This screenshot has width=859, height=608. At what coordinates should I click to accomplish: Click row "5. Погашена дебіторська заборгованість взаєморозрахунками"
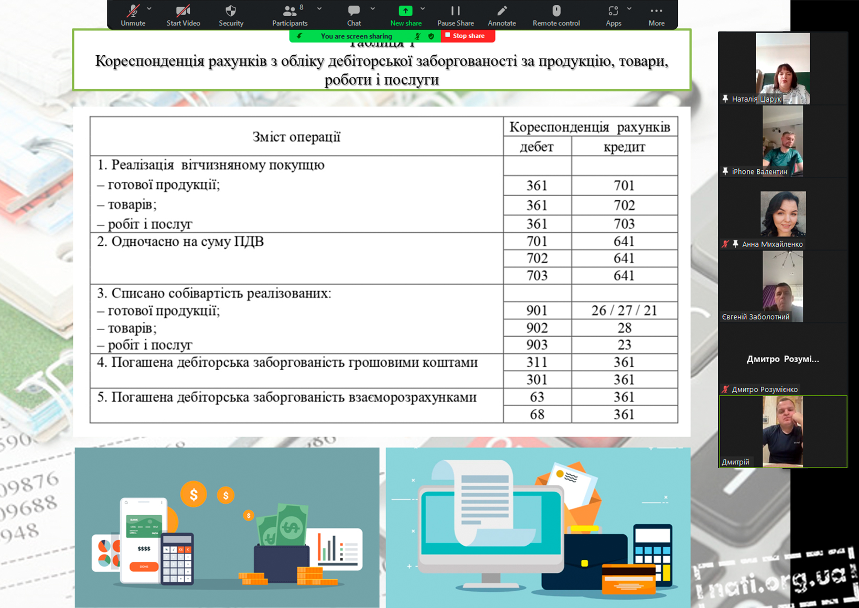click(x=296, y=405)
